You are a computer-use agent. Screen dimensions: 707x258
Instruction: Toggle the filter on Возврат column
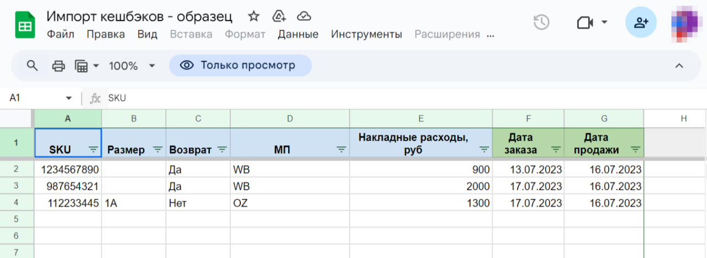[222, 149]
